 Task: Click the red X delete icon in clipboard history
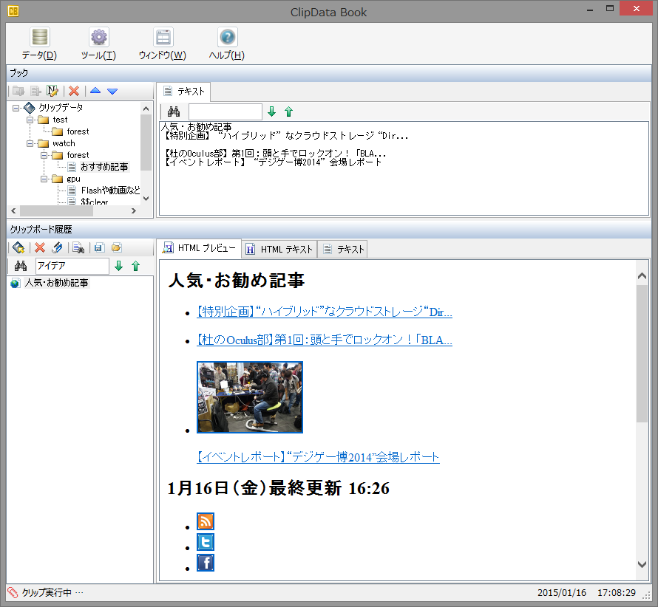(40, 247)
